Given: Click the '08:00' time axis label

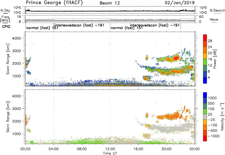Looking at the screenshot, I should (x=82, y=149).
